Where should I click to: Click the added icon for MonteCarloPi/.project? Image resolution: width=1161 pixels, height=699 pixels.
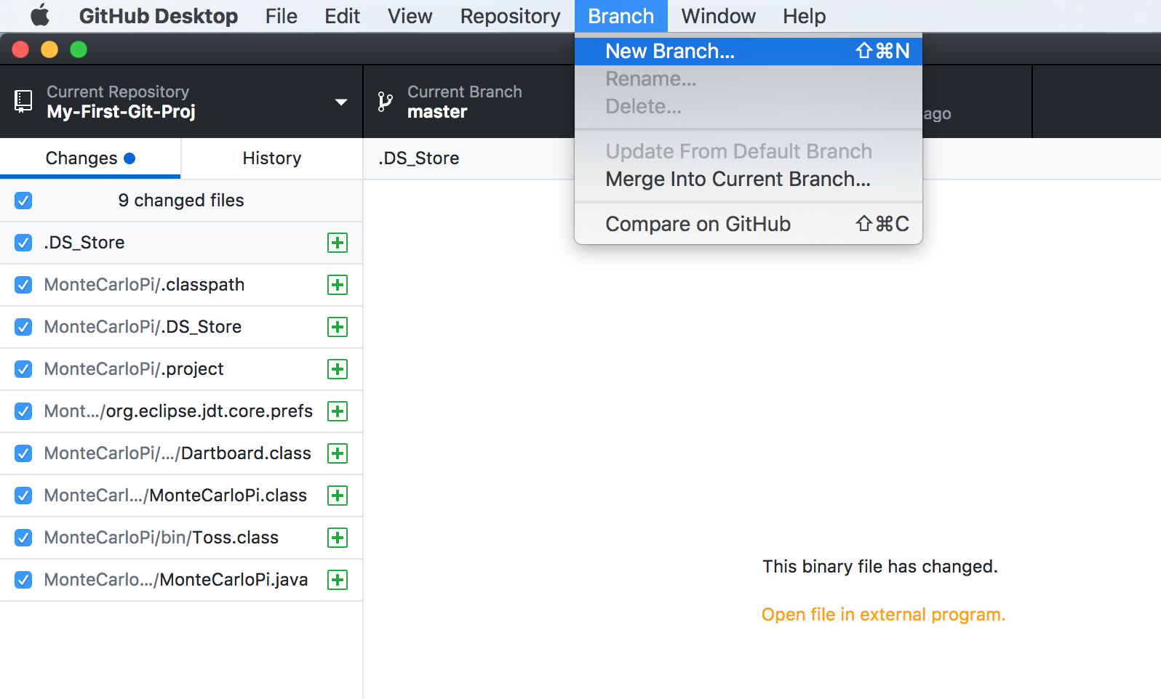click(x=338, y=369)
